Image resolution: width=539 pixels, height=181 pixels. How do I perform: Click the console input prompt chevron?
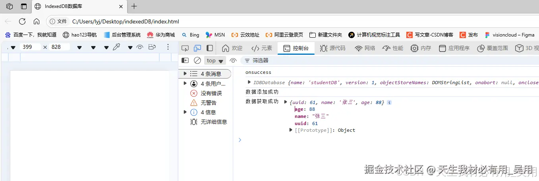[240, 140]
